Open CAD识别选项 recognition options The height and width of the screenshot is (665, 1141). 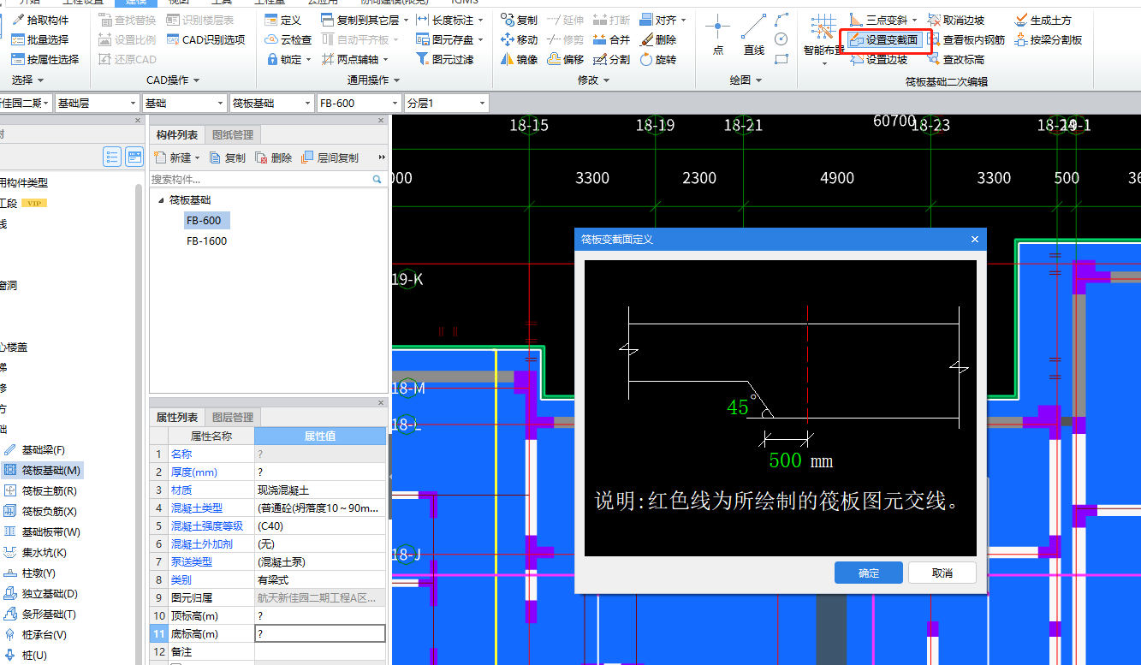[206, 39]
